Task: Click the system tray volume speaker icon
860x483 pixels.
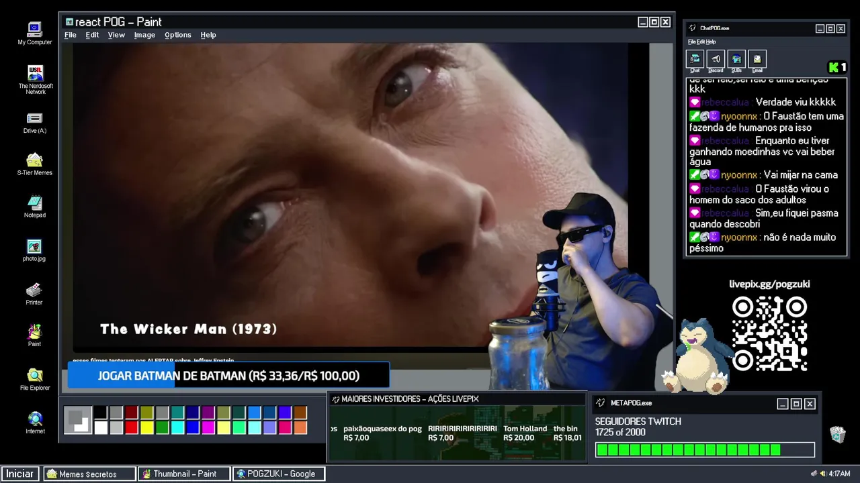Action: (823, 474)
